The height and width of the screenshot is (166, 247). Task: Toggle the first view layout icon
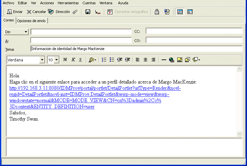click(x=180, y=12)
